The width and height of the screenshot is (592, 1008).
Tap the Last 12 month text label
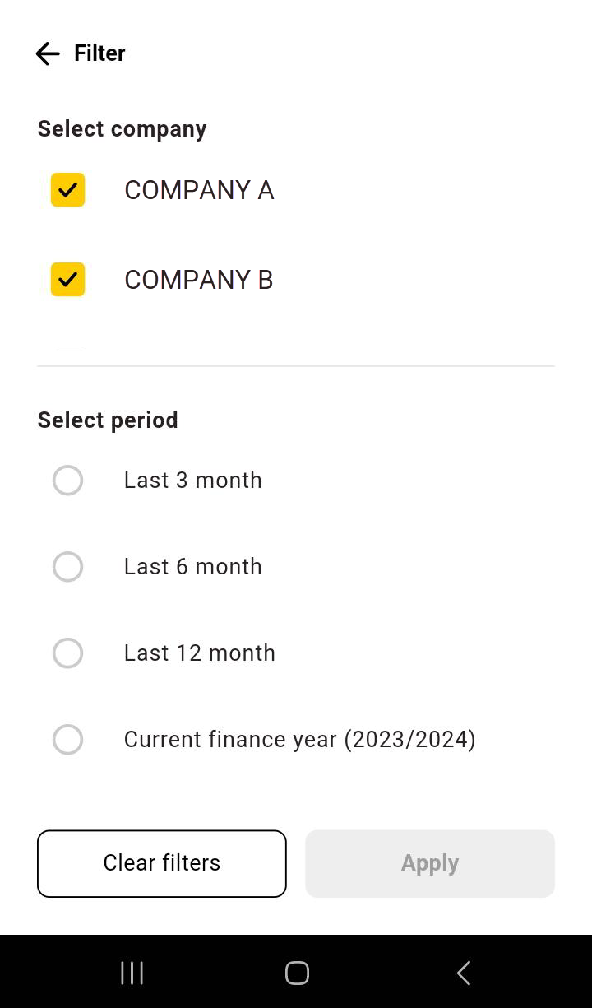[199, 653]
